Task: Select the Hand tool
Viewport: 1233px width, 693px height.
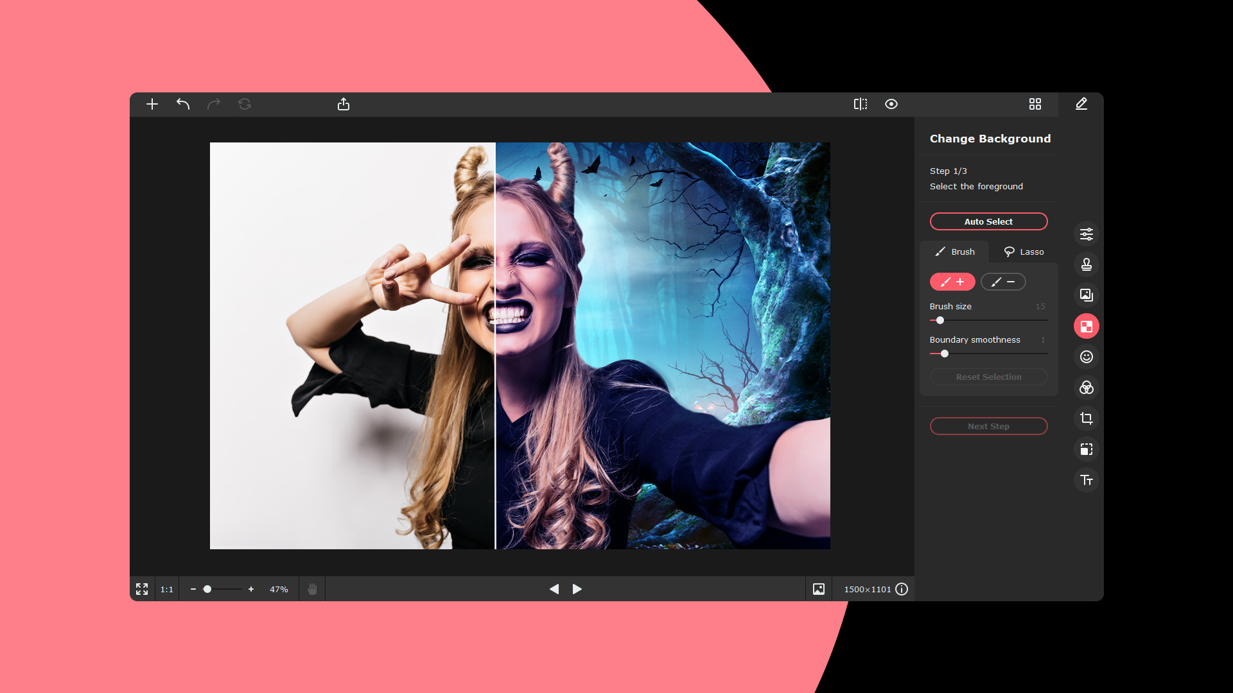Action: click(312, 589)
